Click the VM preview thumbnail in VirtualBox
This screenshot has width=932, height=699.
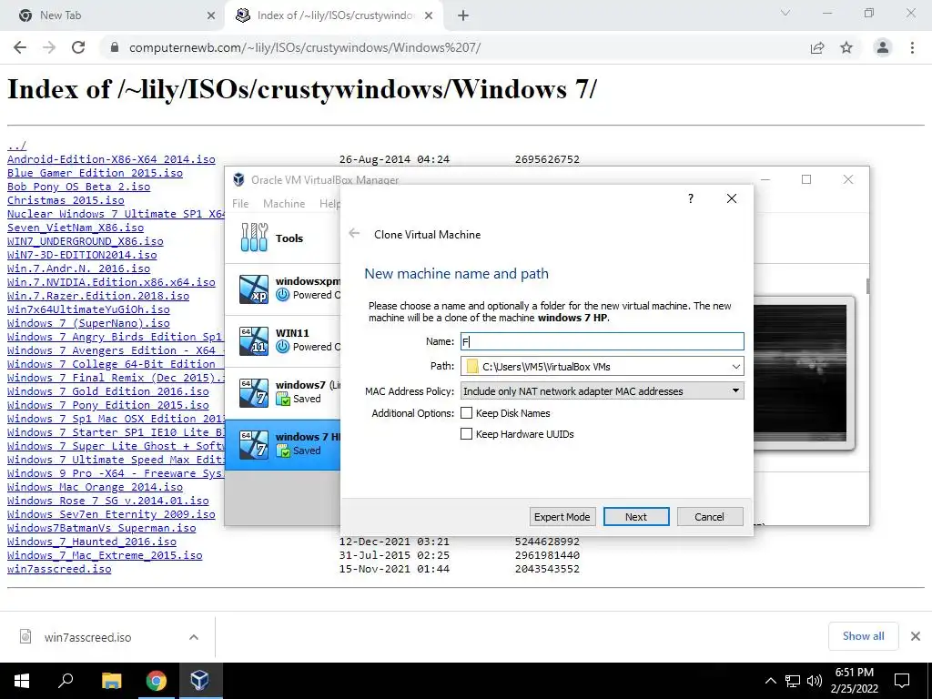tap(799, 373)
